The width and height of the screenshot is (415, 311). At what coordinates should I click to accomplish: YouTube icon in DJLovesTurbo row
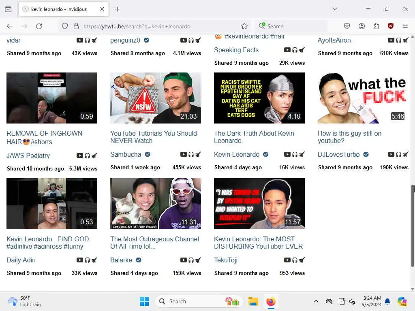coord(391,154)
